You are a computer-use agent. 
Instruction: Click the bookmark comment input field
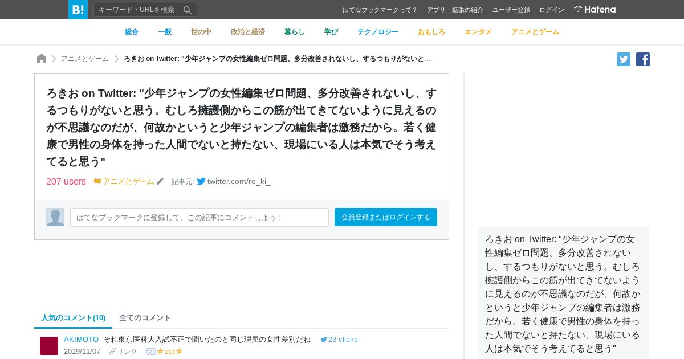point(199,217)
